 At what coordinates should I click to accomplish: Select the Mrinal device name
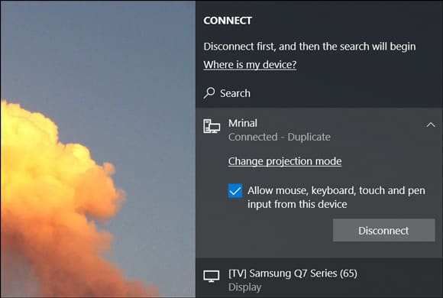pos(243,123)
